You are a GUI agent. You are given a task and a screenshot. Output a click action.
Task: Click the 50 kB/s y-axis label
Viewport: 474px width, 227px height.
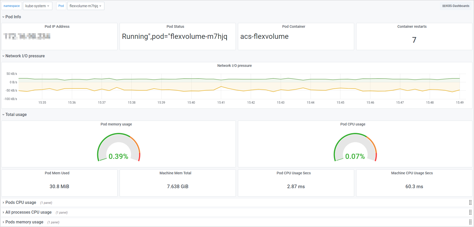click(x=12, y=74)
